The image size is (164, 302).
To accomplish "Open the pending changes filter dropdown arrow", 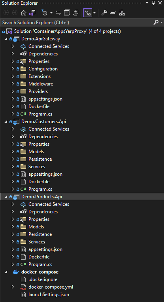I will pos(51,13).
